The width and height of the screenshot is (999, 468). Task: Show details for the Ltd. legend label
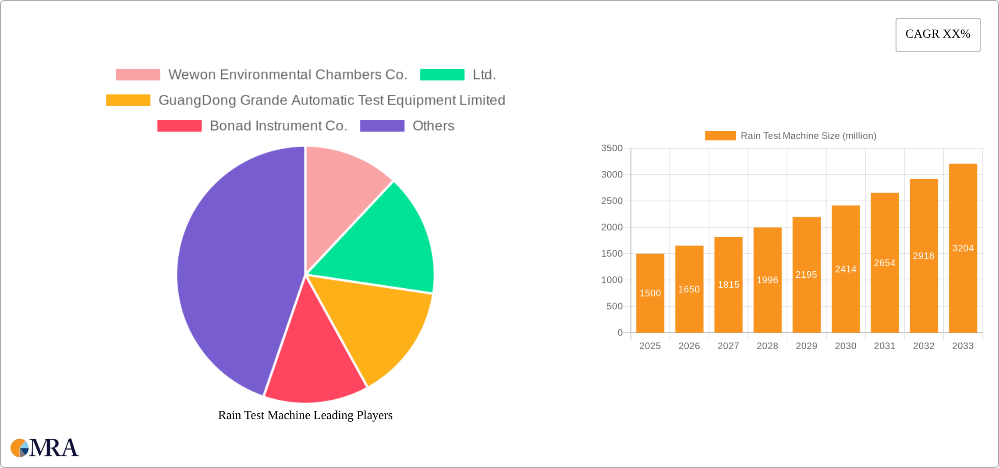(484, 74)
